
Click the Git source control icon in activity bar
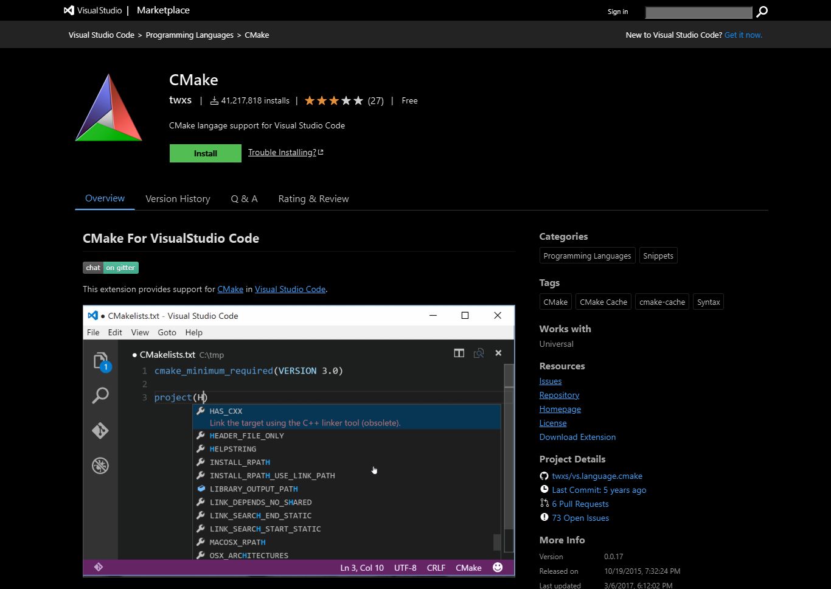100,430
